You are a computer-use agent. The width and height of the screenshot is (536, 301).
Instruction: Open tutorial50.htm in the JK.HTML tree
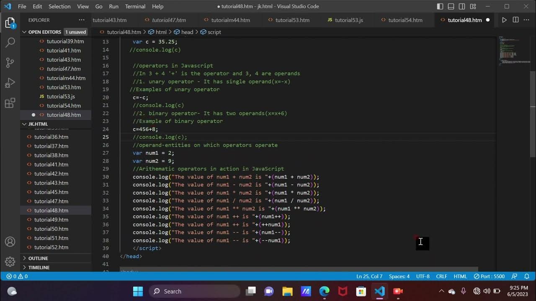[51, 229]
